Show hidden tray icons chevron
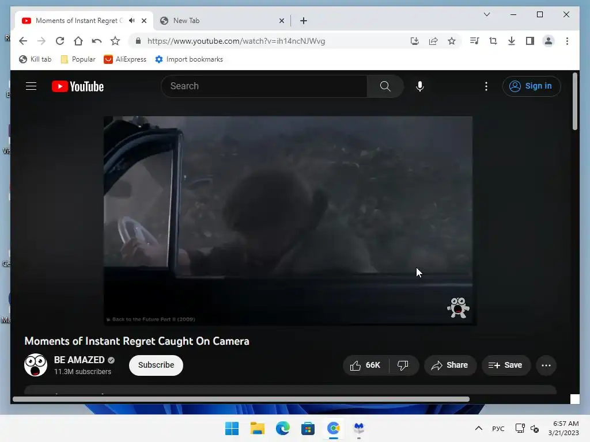Screen dimensions: 590x442 (479, 428)
